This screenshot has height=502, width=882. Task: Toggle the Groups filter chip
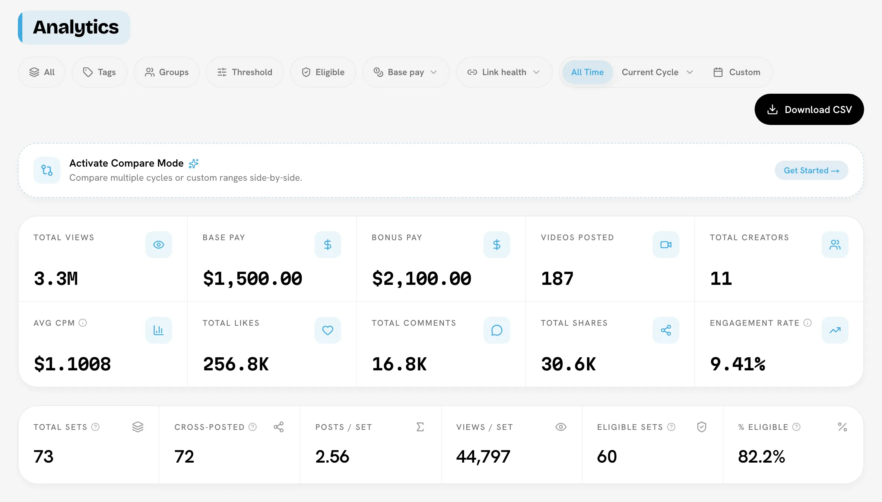click(x=166, y=72)
